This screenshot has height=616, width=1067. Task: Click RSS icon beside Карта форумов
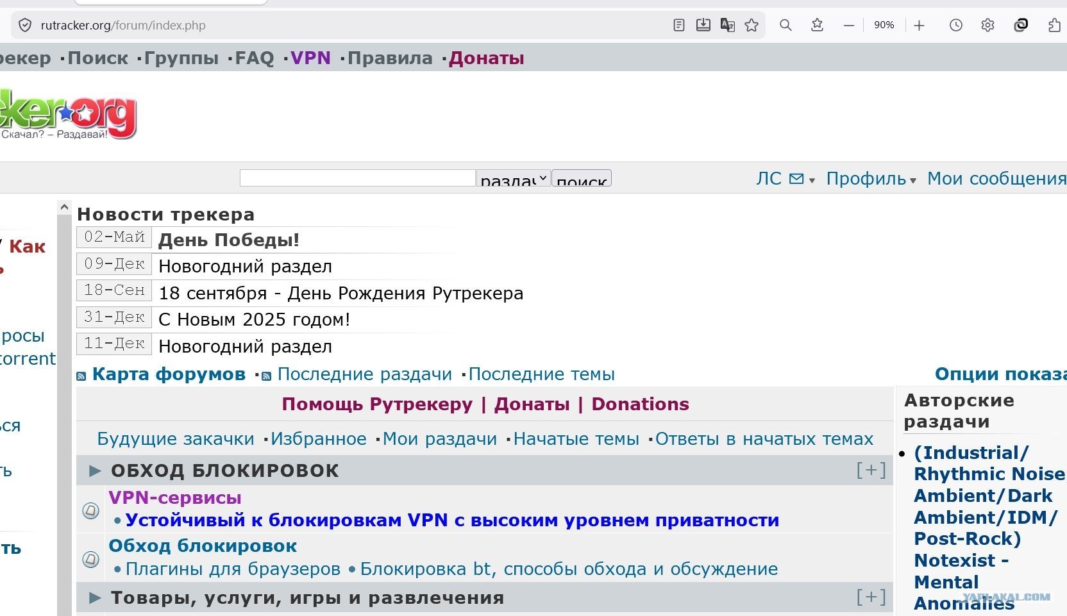pos(81,376)
